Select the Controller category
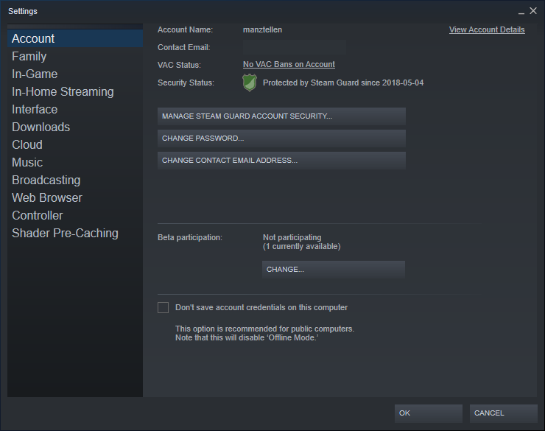The width and height of the screenshot is (545, 431). click(74, 215)
